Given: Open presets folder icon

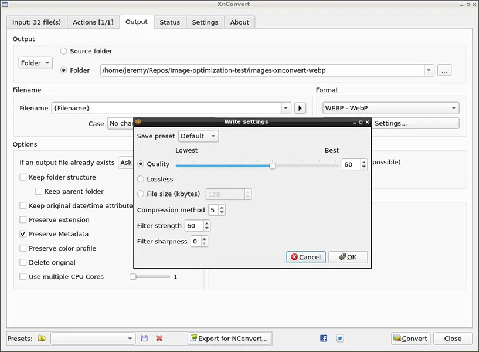Looking at the screenshot, I should click(x=42, y=339).
